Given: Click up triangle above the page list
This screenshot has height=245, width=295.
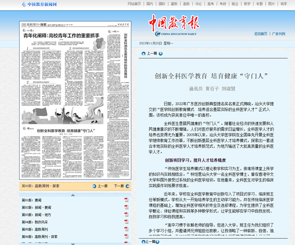Looking at the screenshot, I should pos(73,195).
